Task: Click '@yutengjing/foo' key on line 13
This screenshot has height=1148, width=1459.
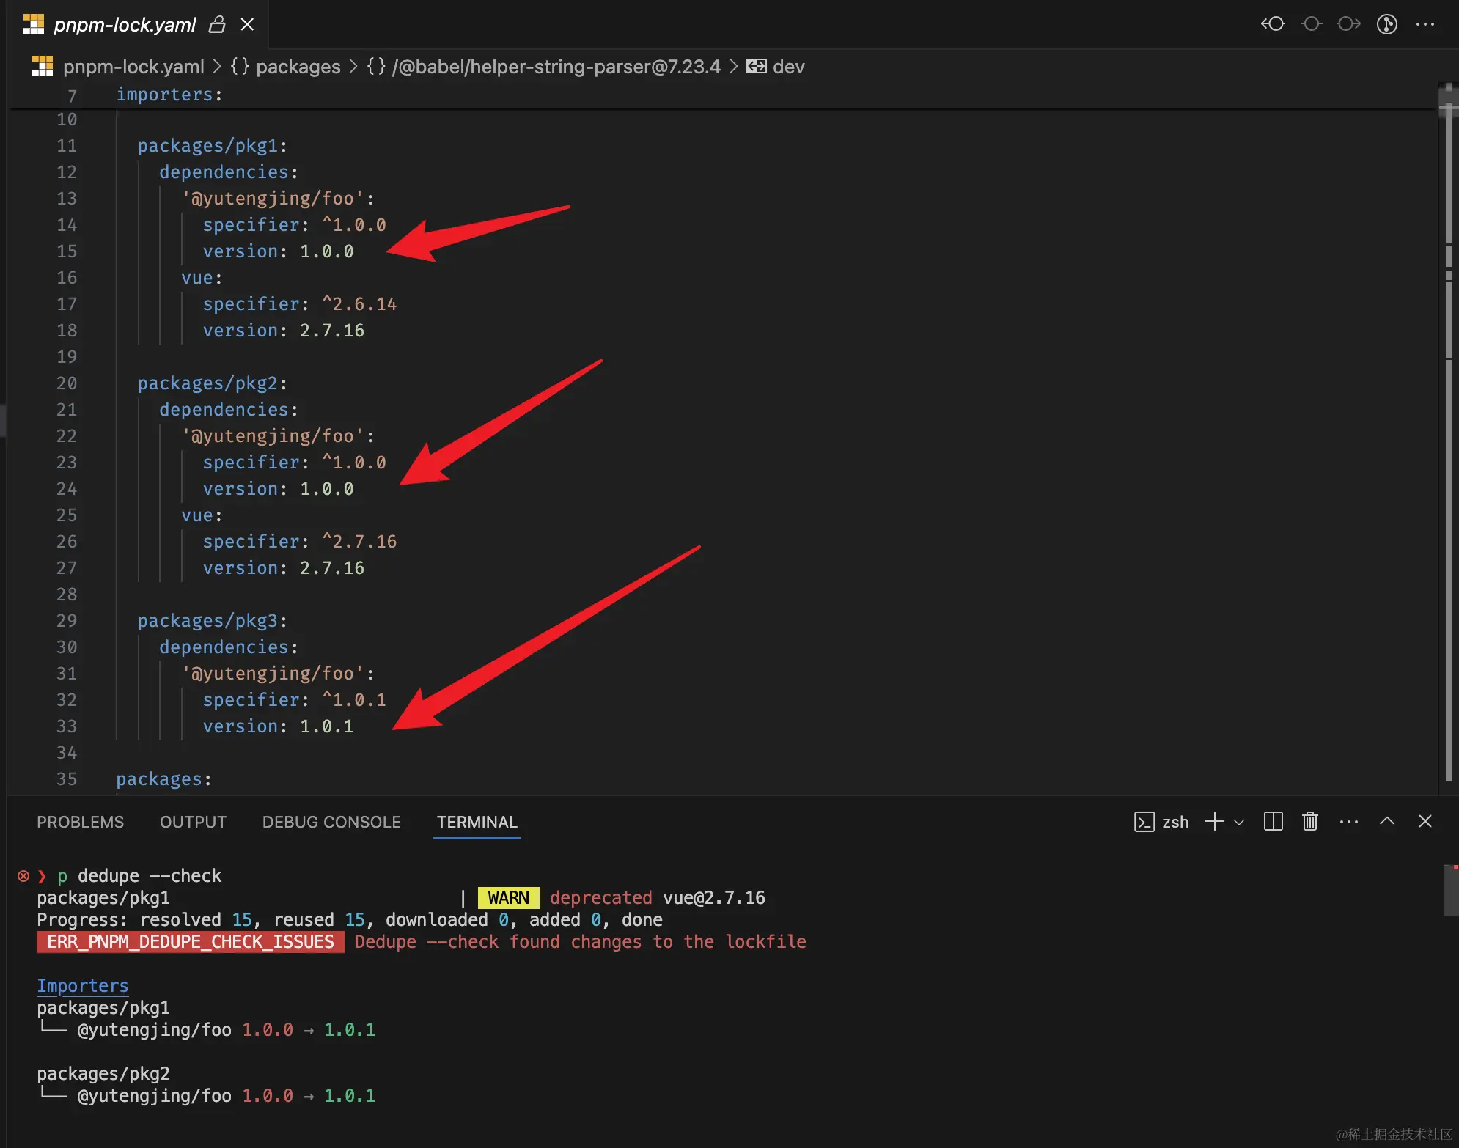Action: (x=278, y=199)
